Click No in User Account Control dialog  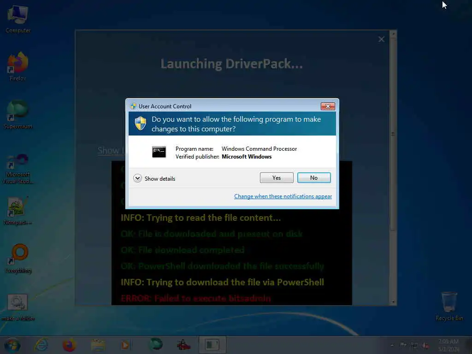tap(313, 177)
